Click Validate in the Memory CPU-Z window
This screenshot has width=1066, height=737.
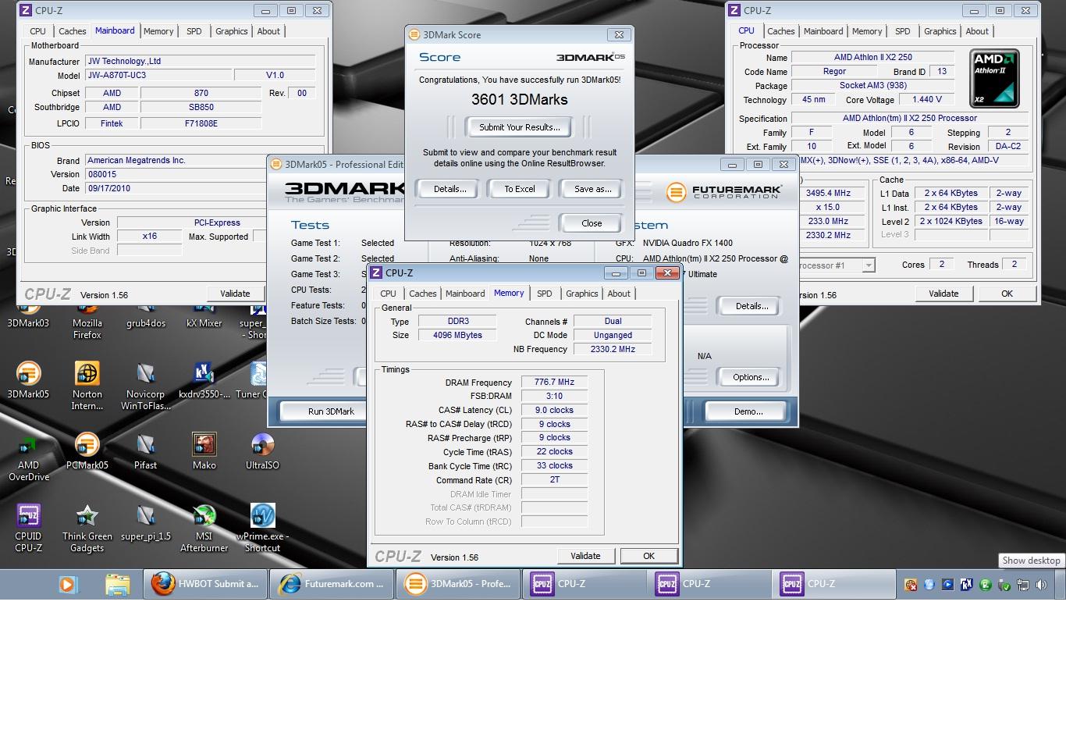click(x=585, y=556)
